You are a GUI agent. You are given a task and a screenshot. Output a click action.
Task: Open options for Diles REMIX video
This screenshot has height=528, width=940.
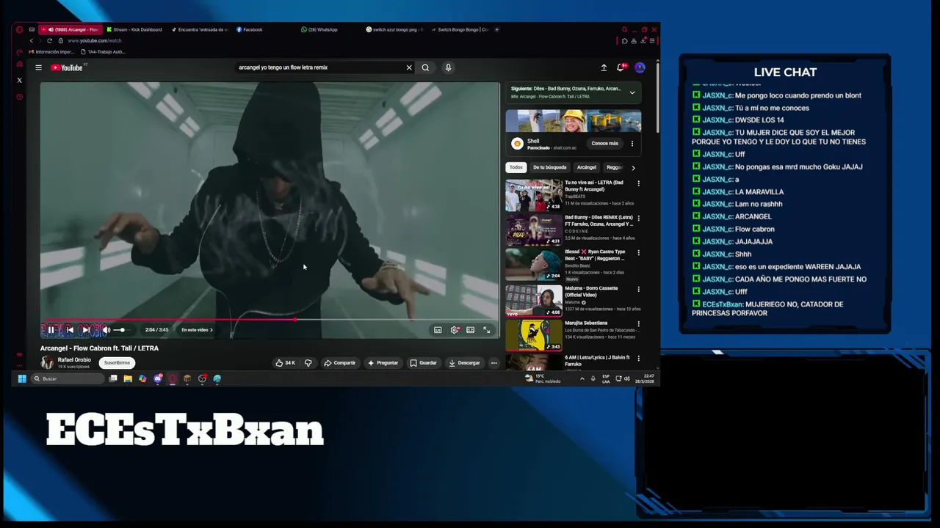[x=638, y=218]
